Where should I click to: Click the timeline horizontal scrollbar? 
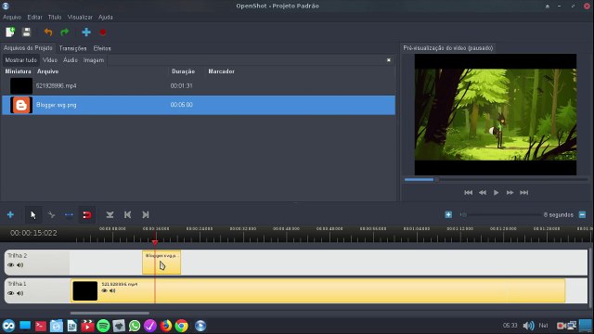(x=110, y=313)
